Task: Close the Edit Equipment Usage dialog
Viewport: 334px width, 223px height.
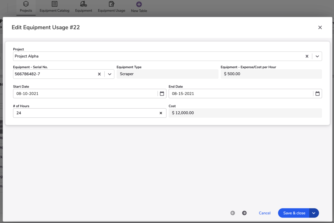Action: point(320,27)
